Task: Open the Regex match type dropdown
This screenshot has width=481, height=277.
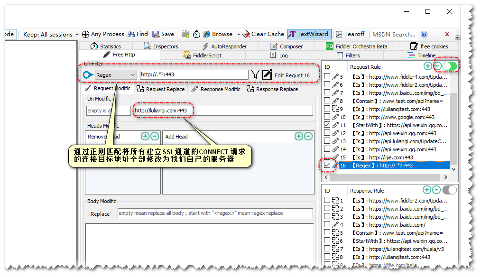Action: tap(116, 75)
